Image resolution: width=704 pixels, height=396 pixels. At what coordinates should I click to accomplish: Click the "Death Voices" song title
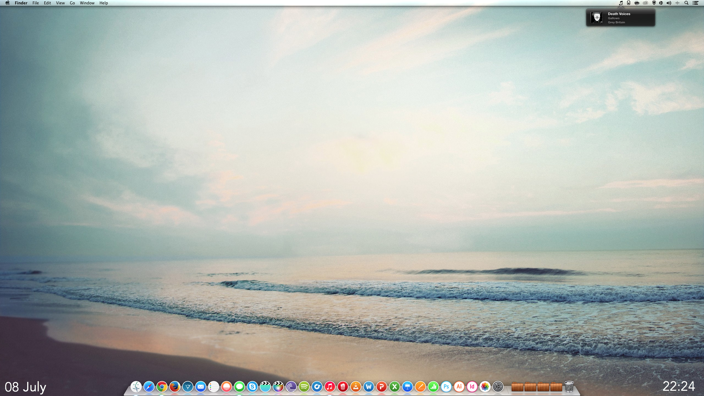(x=619, y=14)
